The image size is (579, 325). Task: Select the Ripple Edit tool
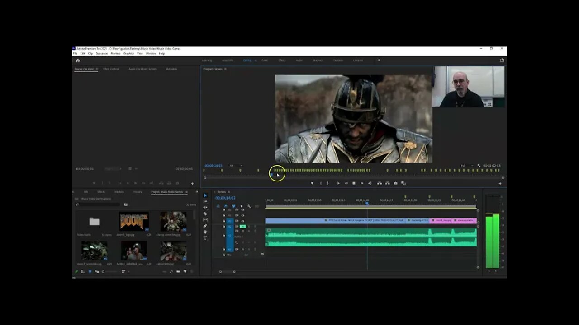(205, 208)
